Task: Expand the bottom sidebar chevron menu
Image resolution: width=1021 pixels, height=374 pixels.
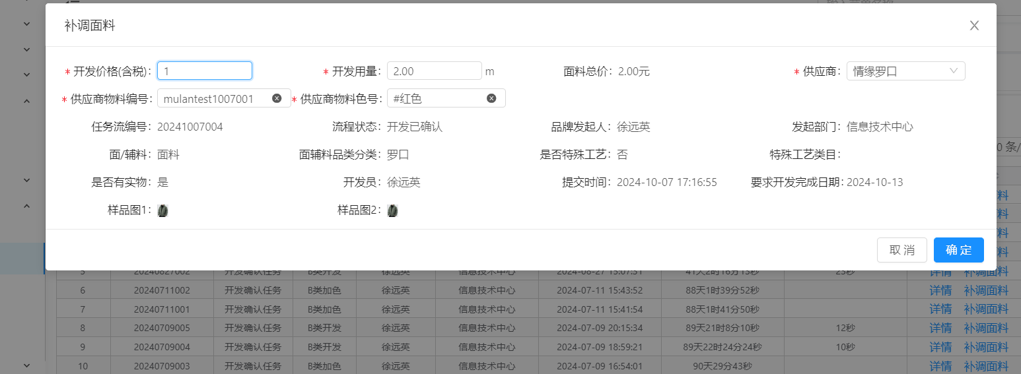Action: click(x=27, y=365)
